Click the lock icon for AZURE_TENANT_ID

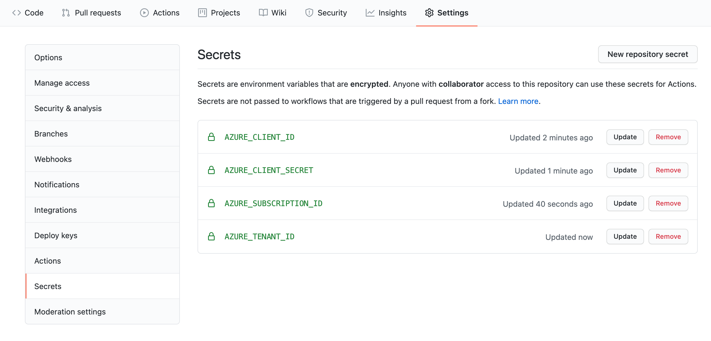[211, 236]
